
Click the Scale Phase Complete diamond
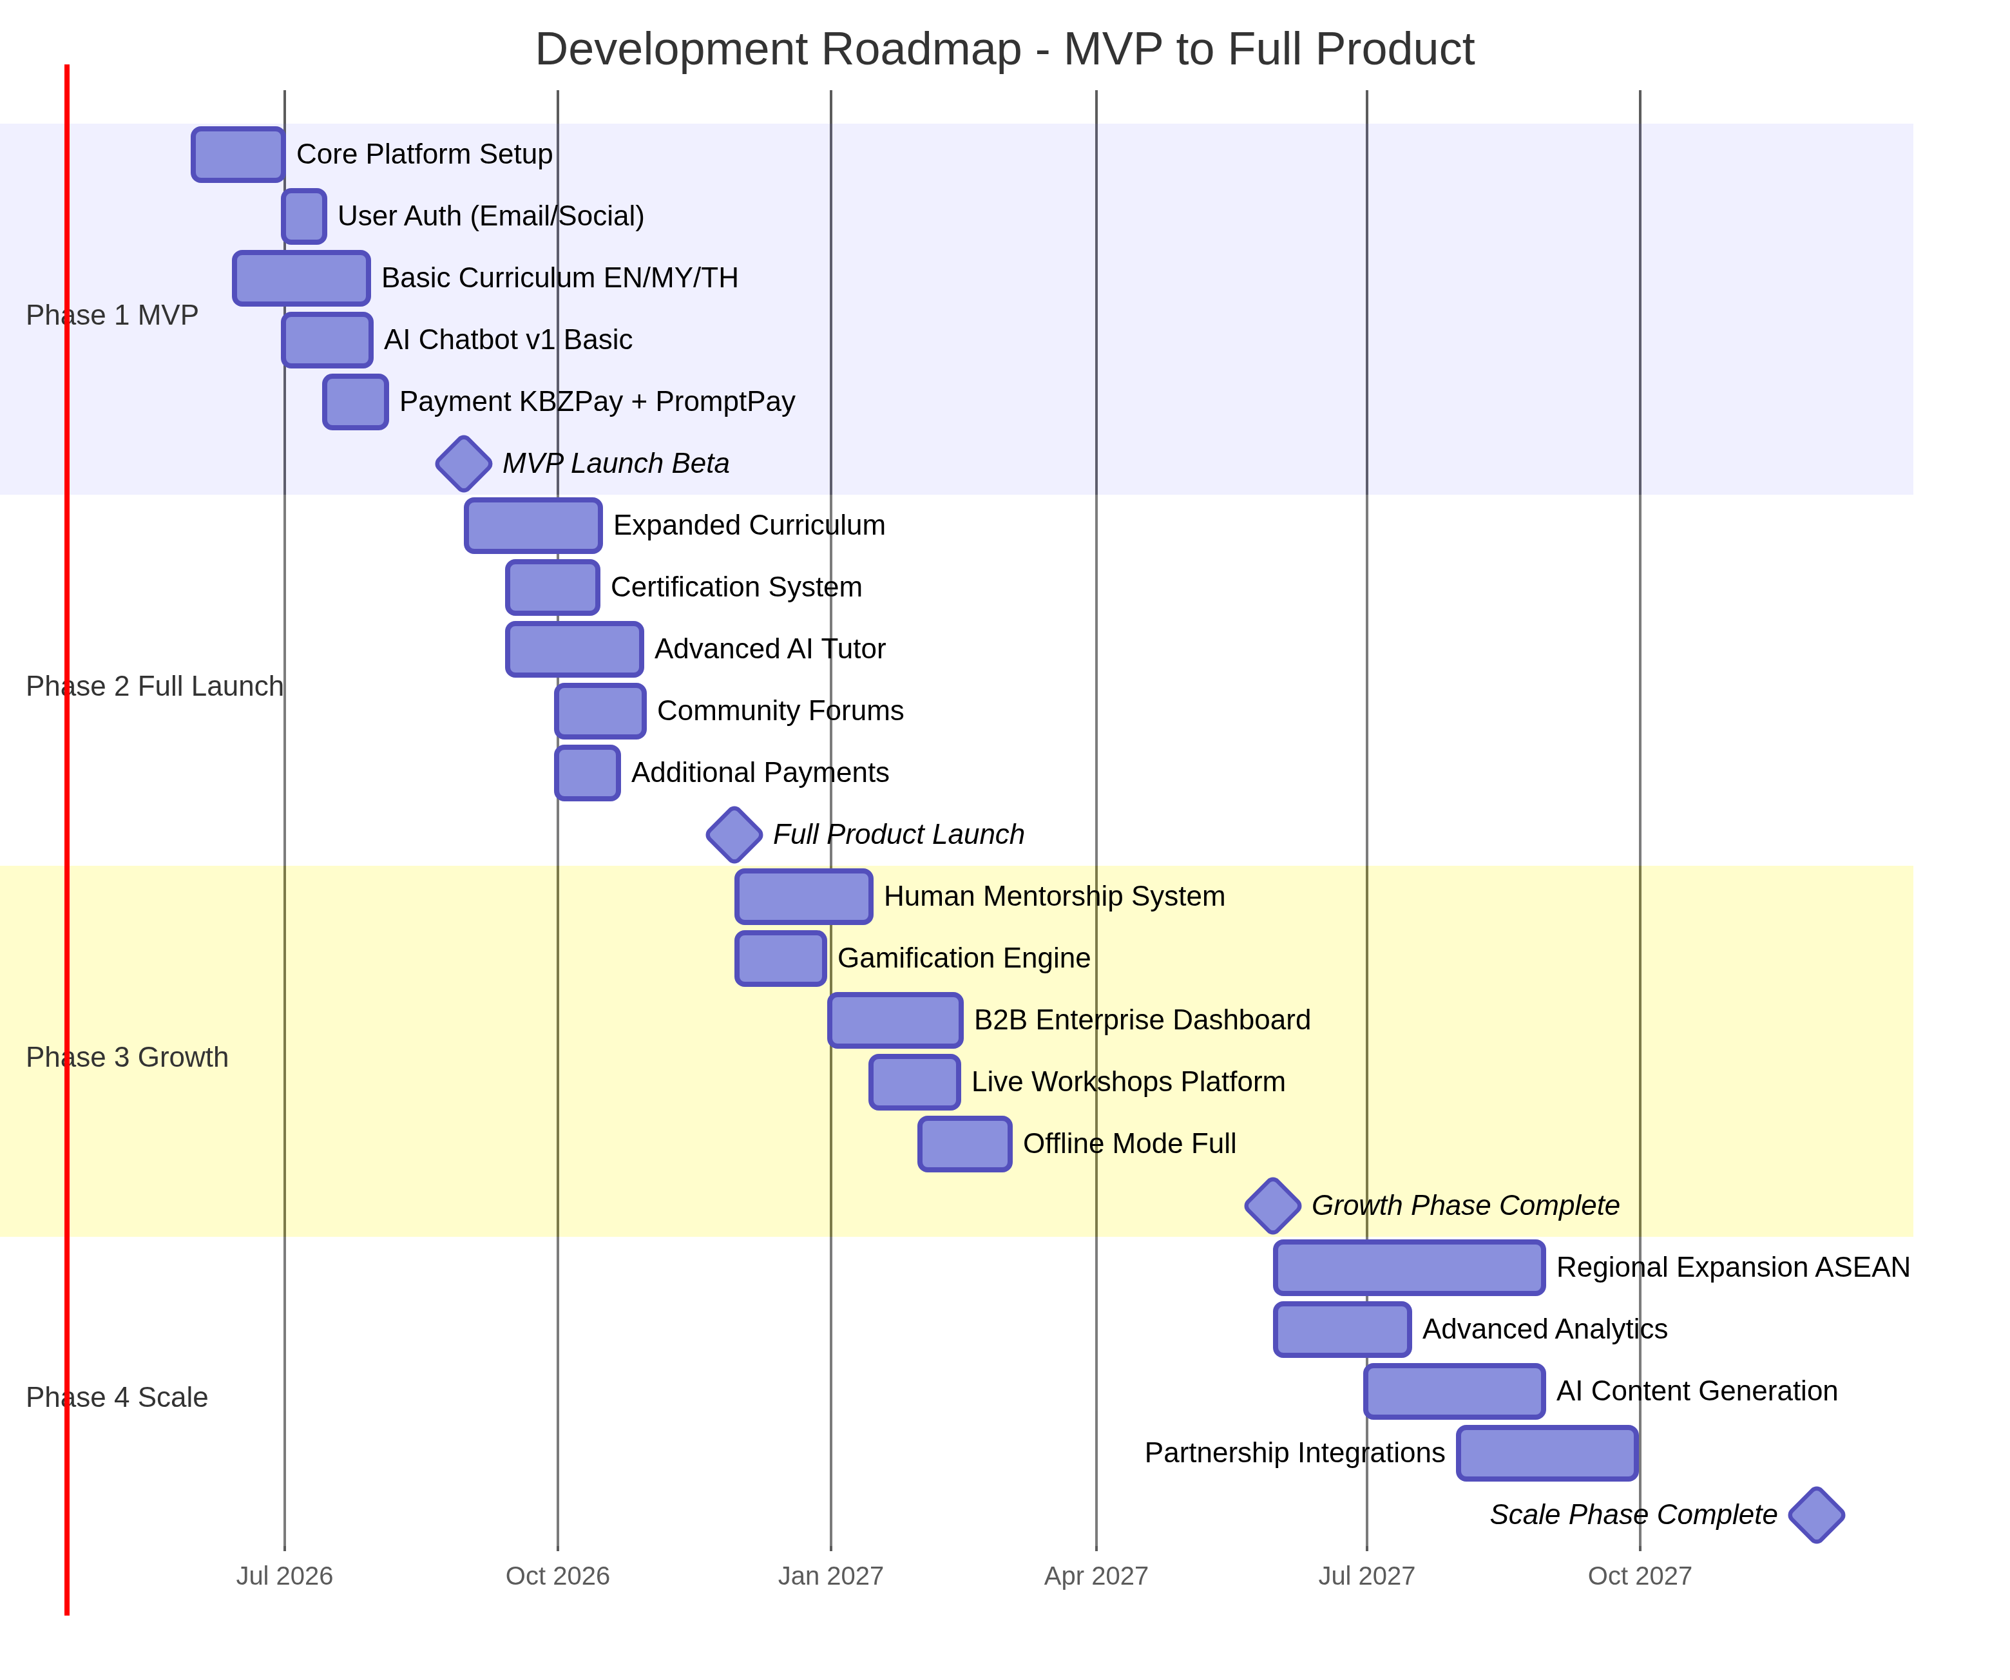(x=1815, y=1515)
